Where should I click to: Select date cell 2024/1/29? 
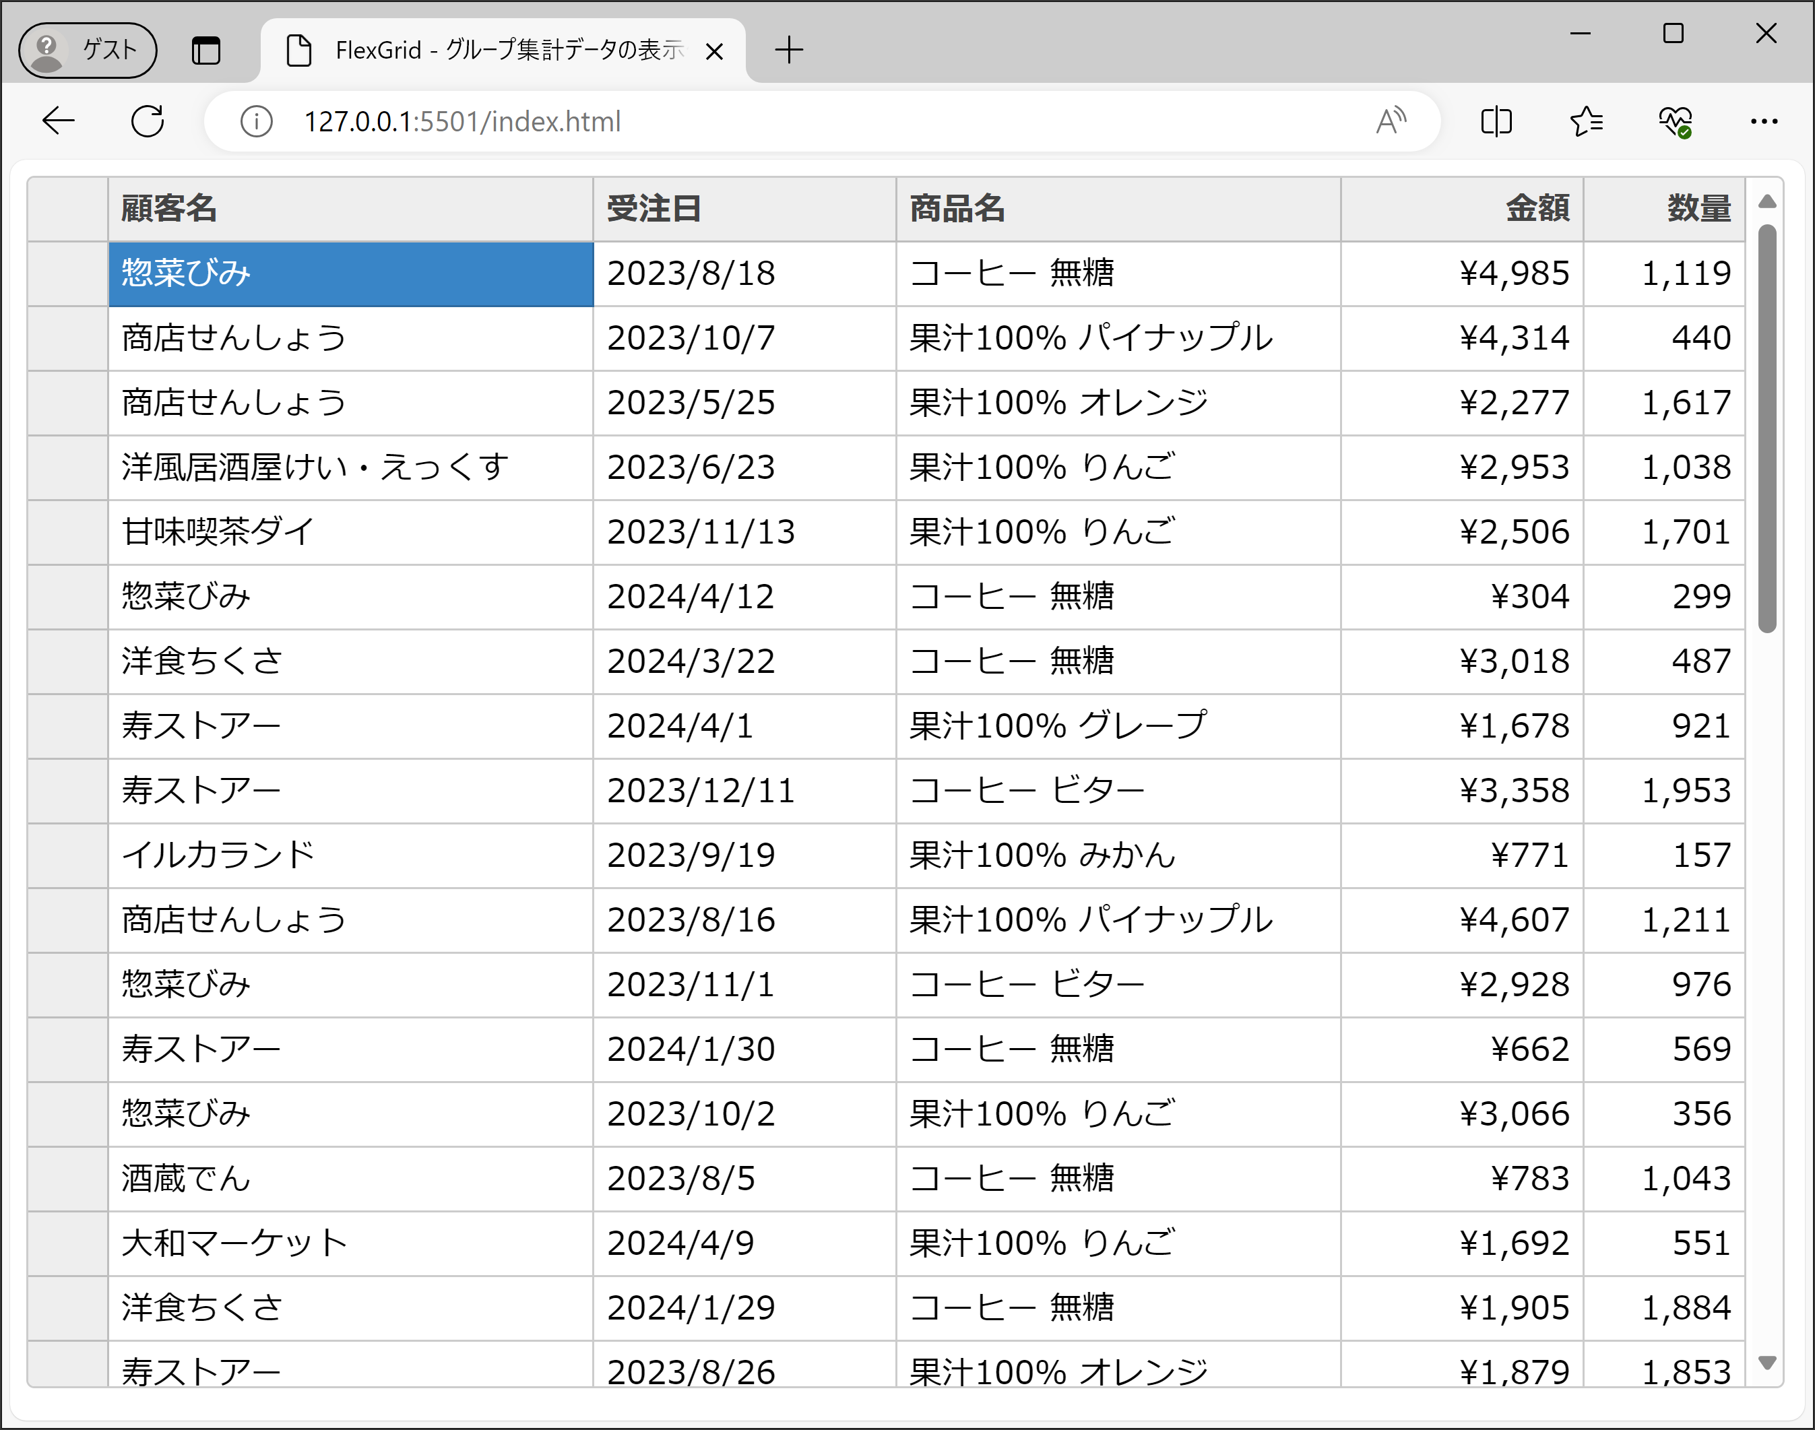point(744,1309)
